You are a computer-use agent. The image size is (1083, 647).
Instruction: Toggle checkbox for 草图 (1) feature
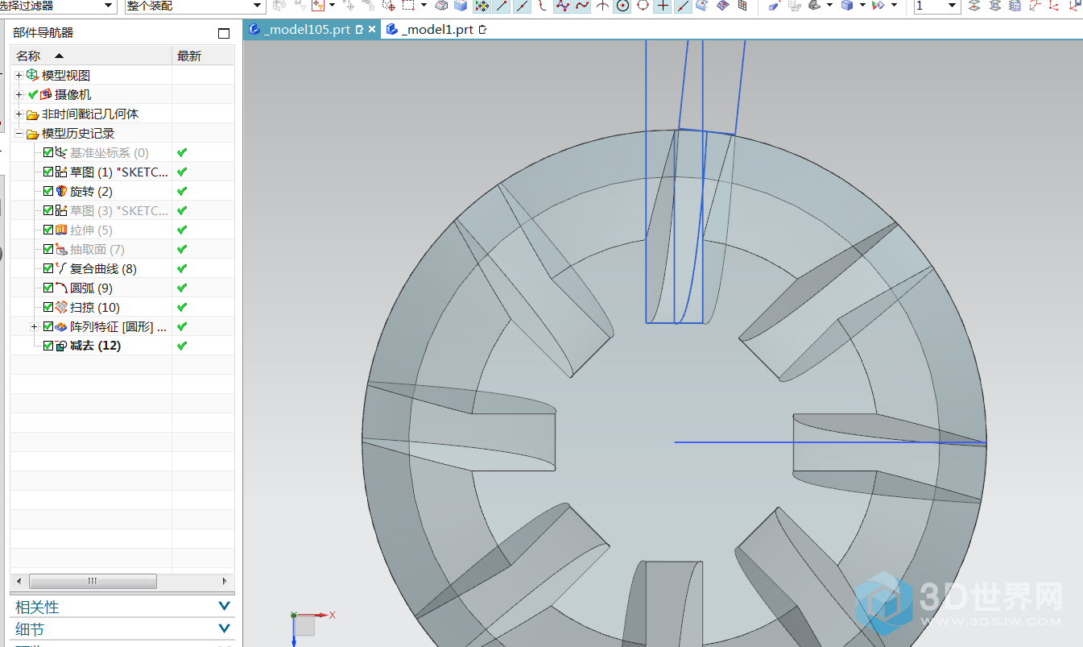(x=48, y=172)
